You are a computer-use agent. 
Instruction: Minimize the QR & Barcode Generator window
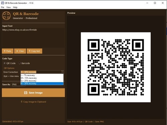point(147,3)
